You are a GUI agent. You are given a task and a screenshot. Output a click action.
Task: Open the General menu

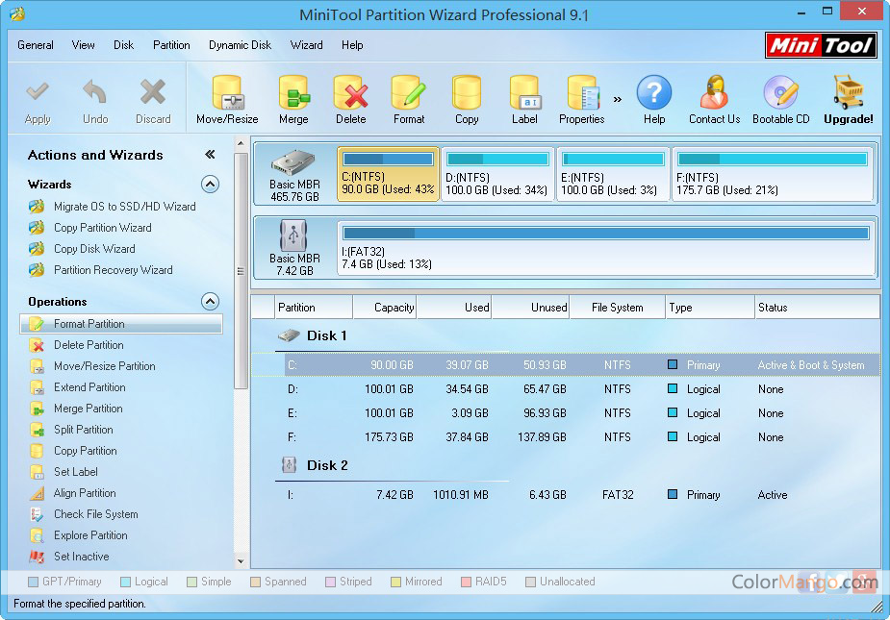36,45
